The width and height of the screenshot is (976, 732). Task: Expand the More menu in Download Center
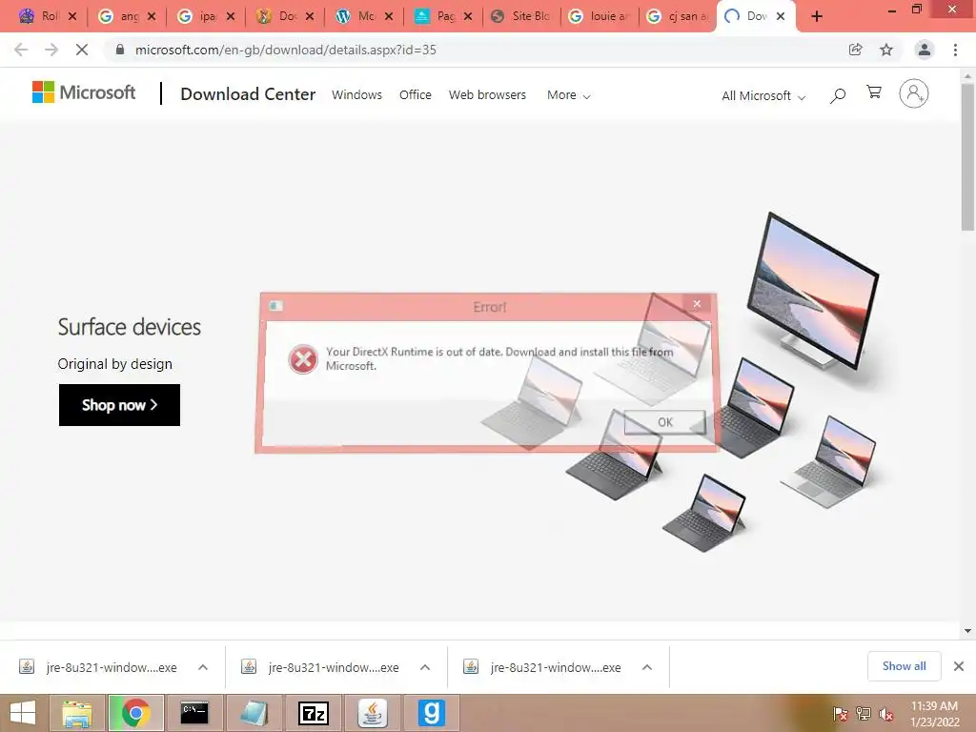568,95
